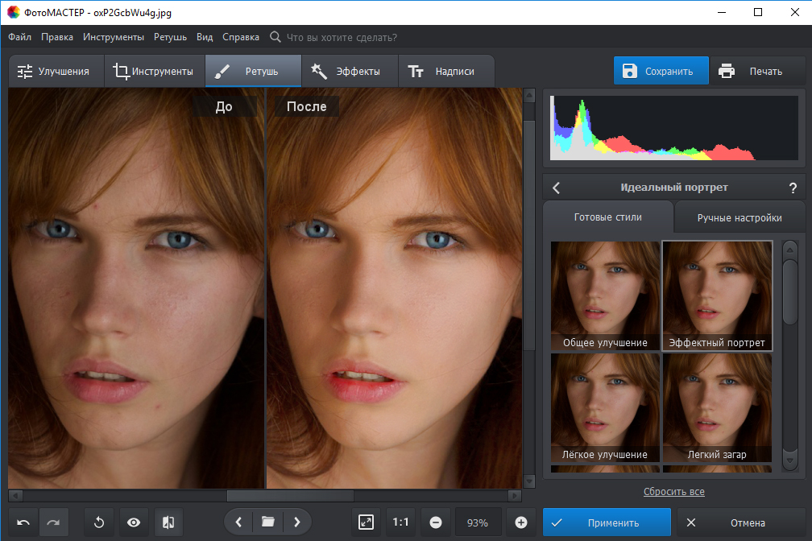
Task: Click the horizontal scrollbar left arrow
Action: (x=15, y=495)
